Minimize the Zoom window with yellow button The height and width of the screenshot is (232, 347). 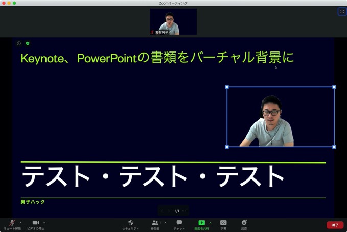click(x=9, y=3)
